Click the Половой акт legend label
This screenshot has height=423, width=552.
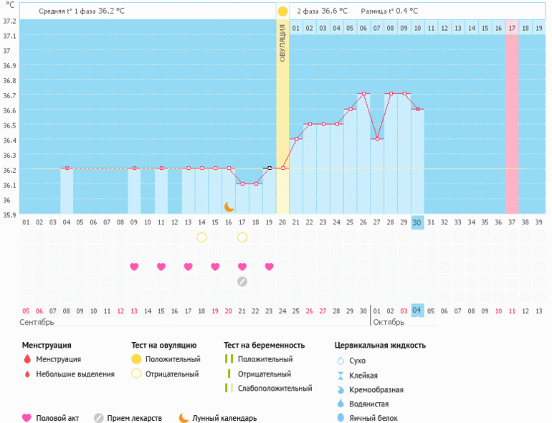tap(57, 418)
